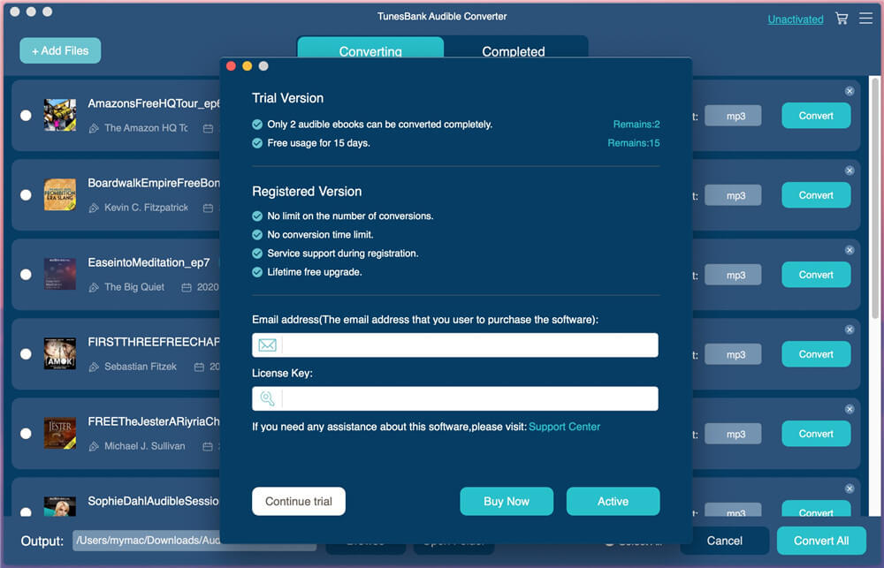Click Convert All button
Screen dimensions: 884x568
pos(821,541)
